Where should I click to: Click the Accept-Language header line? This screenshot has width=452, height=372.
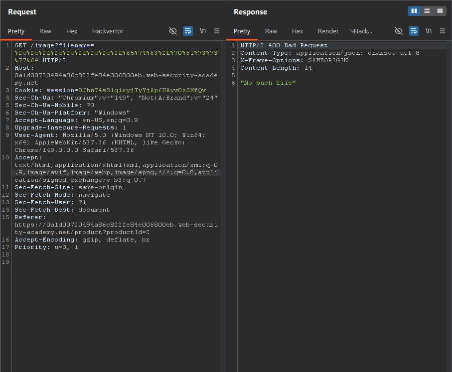(x=76, y=120)
